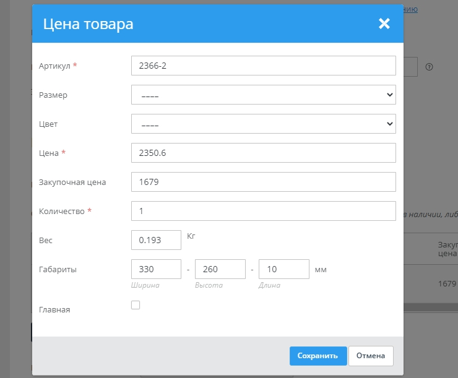Screen dimensions: 458x378
Task: Focus the Вес field in kilograms
Action: [156, 240]
